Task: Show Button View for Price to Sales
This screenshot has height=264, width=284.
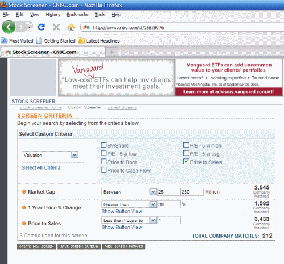Action: pyautogui.click(x=122, y=228)
